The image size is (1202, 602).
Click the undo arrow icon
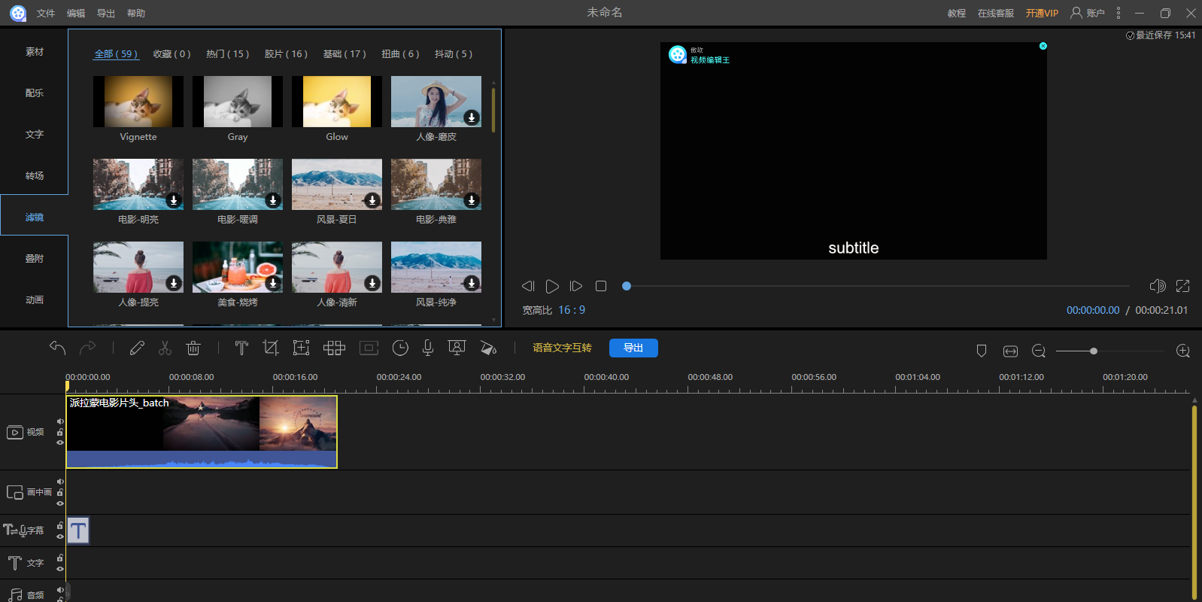tap(58, 348)
